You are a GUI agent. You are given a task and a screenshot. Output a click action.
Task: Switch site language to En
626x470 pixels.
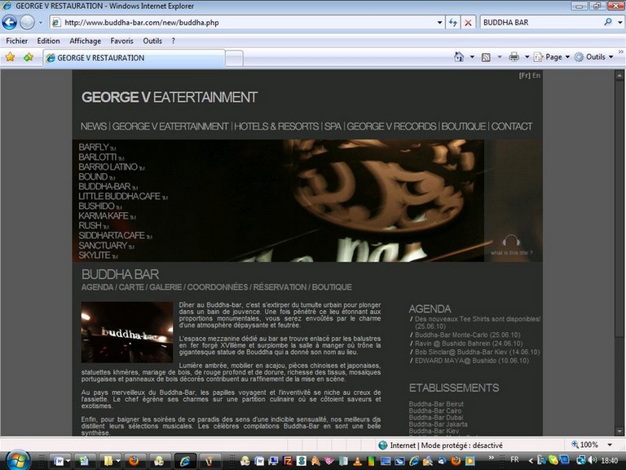pyautogui.click(x=536, y=75)
